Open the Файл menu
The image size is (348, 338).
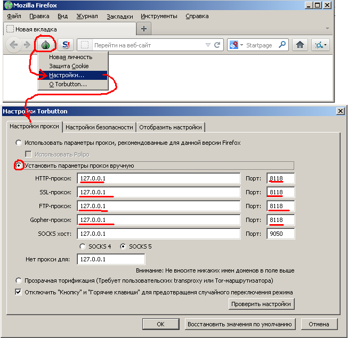(x=14, y=16)
